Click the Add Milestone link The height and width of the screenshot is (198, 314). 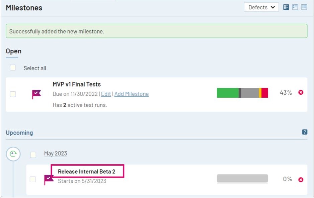(132, 94)
